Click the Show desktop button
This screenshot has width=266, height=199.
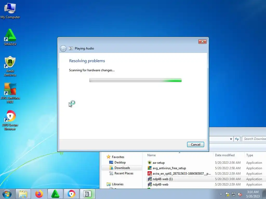tap(264, 194)
